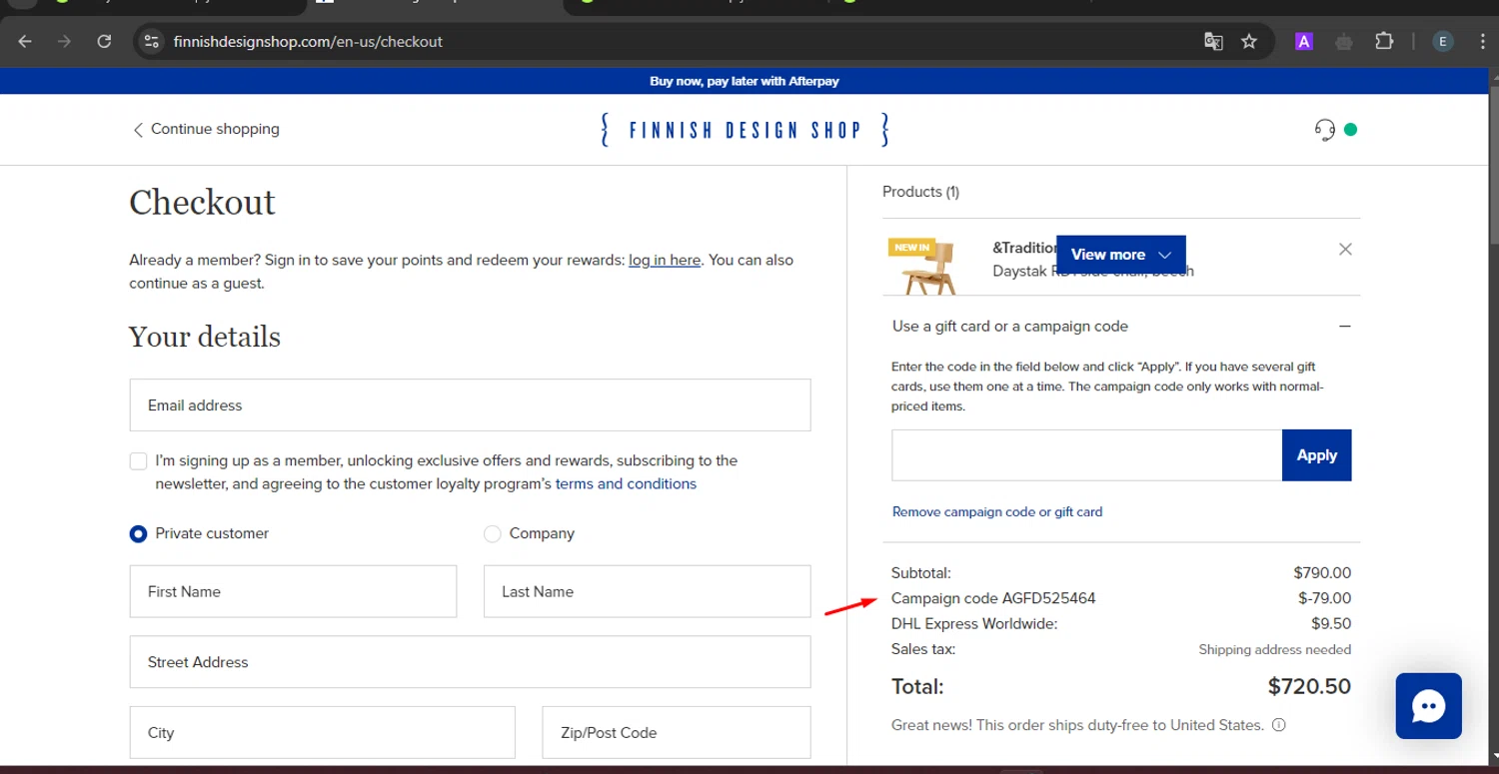Go back in browser history
Image resolution: width=1499 pixels, height=774 pixels.
tap(25, 41)
